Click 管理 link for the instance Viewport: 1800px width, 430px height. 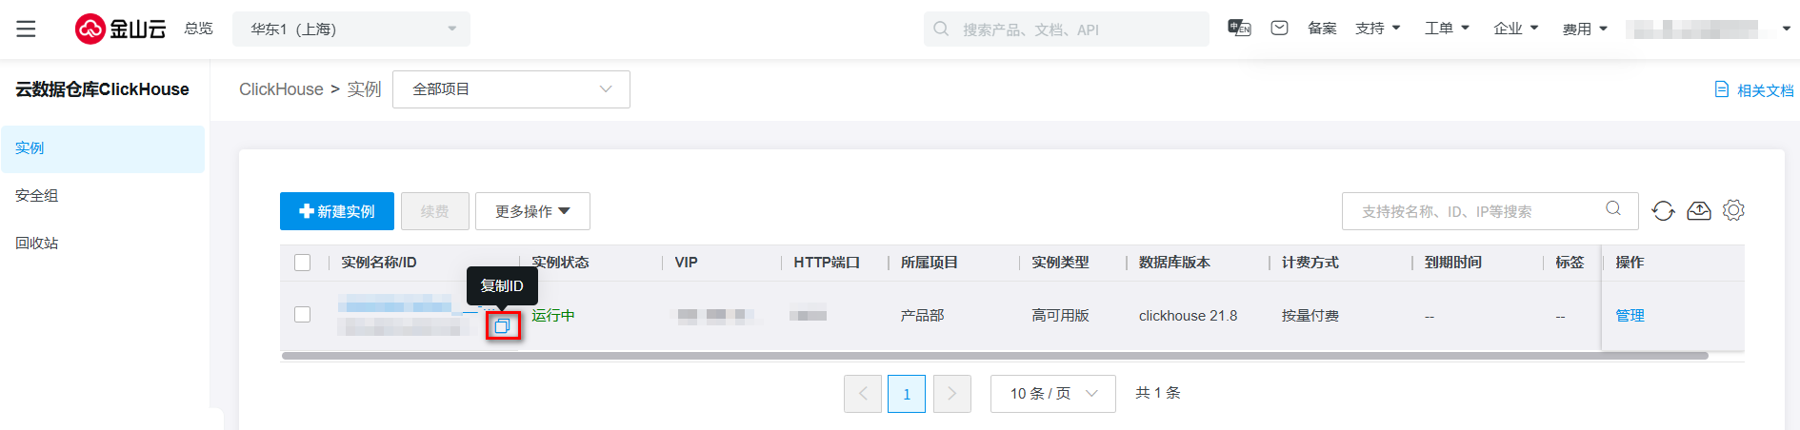1630,315
